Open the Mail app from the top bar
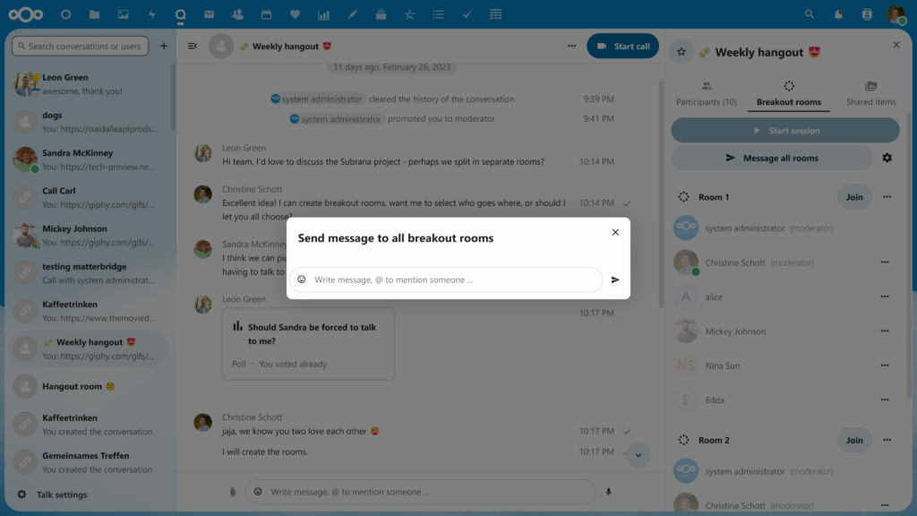The height and width of the screenshot is (516, 917). pyautogui.click(x=209, y=13)
